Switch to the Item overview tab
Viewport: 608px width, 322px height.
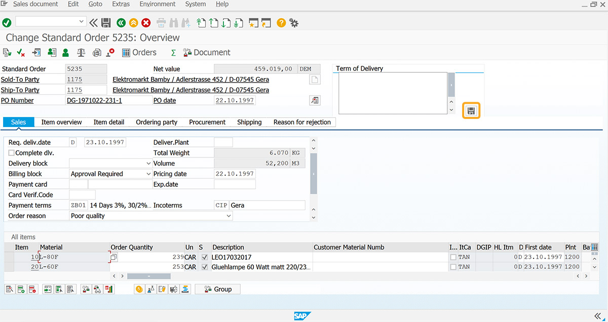[x=62, y=122]
